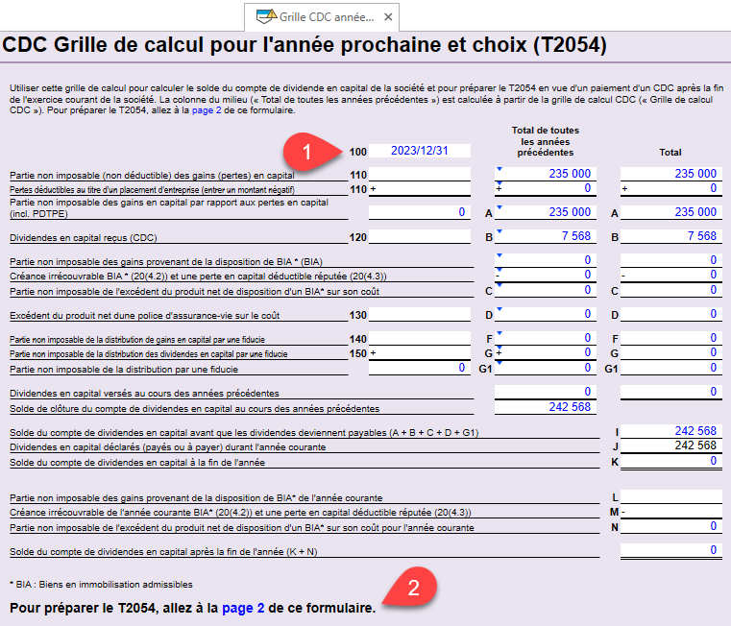This screenshot has width=731, height=626.
Task: Click the Partie non imposable (incl. PDTPE) subtotal 0
Action: point(420,212)
